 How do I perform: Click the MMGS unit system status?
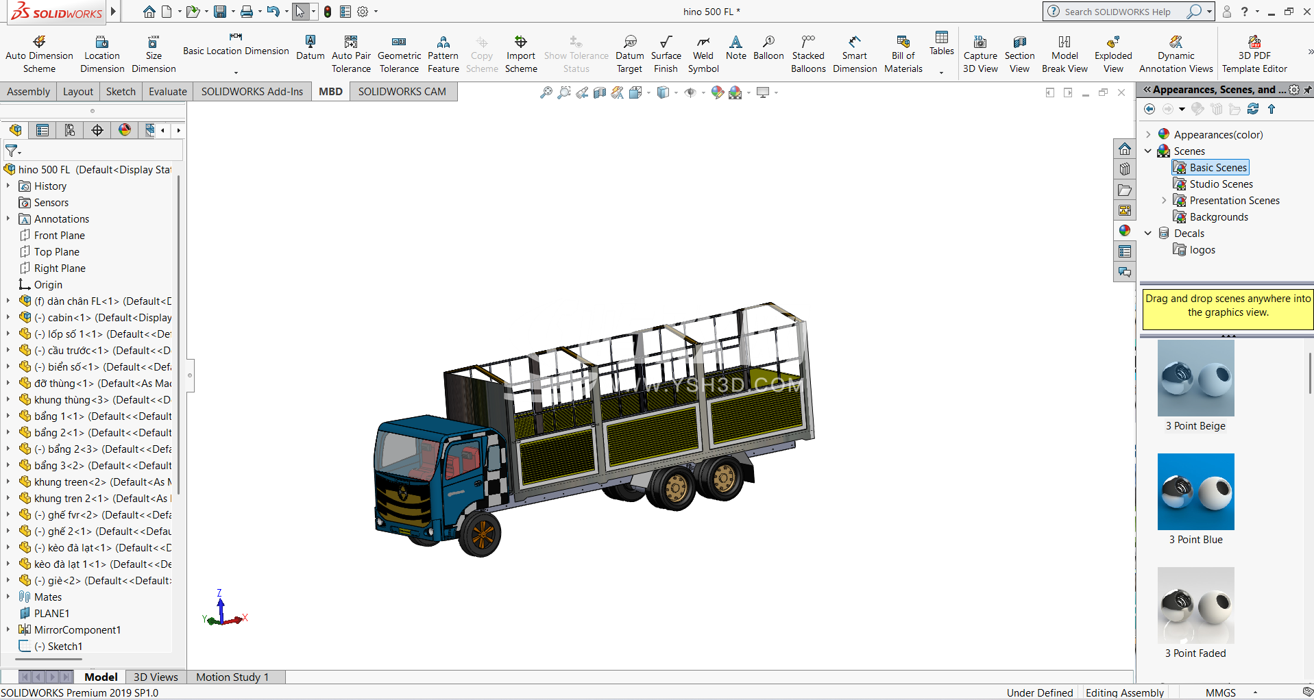1220,692
